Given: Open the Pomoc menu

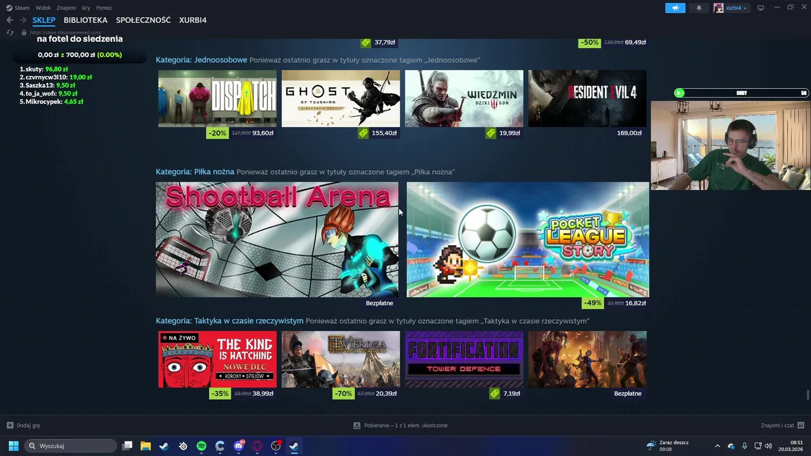Looking at the screenshot, I should 104,8.
